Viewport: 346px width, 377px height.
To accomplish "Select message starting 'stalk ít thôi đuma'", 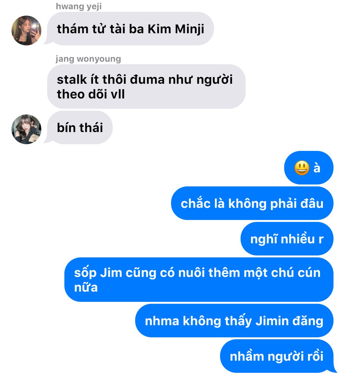I will 146,87.
